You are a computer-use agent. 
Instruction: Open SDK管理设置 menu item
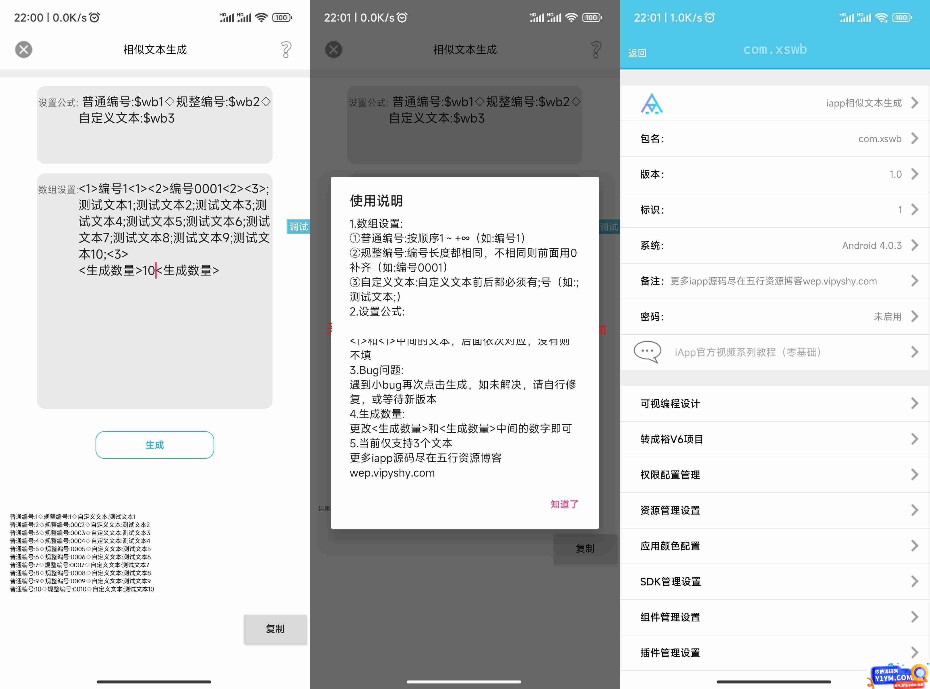click(x=775, y=581)
